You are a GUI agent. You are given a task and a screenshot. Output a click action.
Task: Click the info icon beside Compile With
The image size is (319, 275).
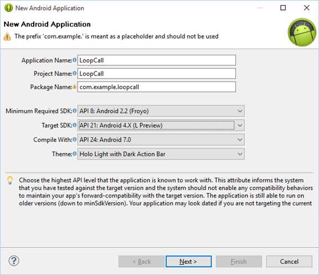click(x=74, y=139)
